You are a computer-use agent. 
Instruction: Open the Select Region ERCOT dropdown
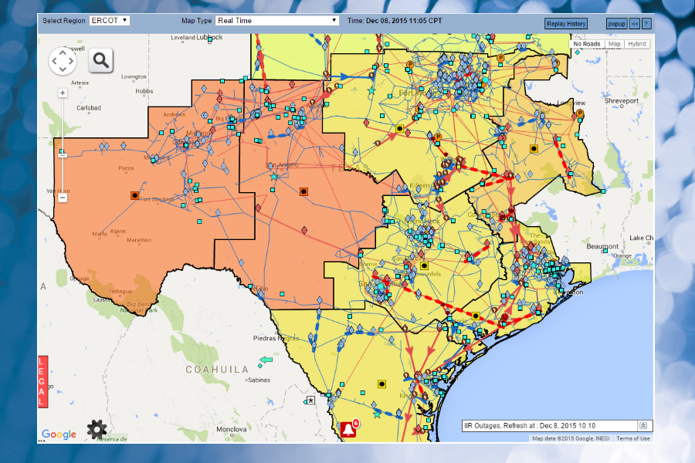tap(109, 20)
